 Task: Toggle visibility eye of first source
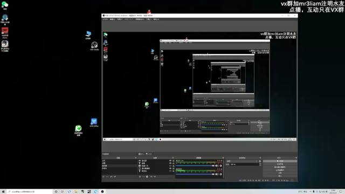tap(170, 161)
